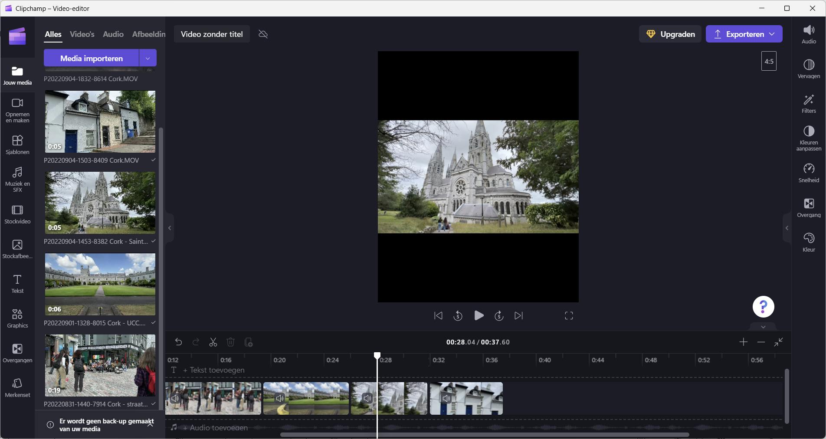The image size is (826, 439).
Task: Mute audio of the church clip
Action: click(x=367, y=398)
